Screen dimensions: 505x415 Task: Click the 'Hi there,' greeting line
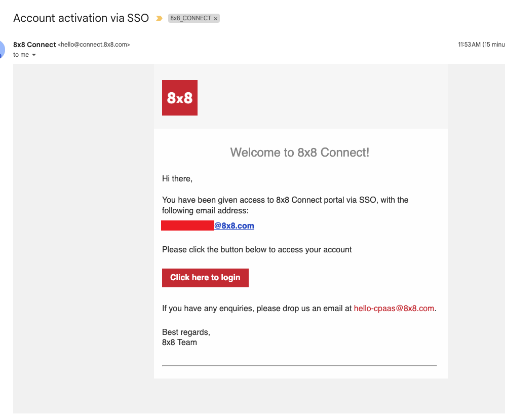(x=177, y=178)
